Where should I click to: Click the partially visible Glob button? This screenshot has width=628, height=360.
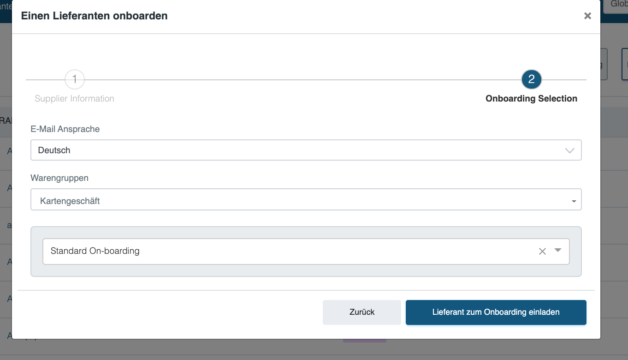(616, 6)
